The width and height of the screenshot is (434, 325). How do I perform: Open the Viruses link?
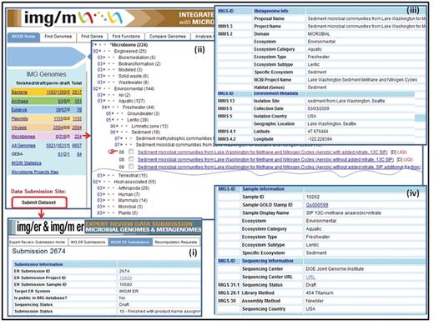click(x=18, y=127)
